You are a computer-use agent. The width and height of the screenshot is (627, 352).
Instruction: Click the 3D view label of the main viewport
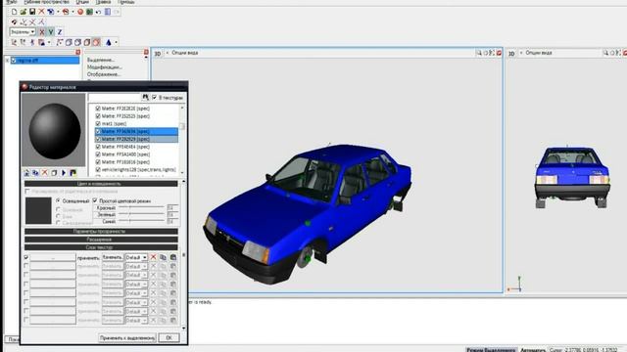pyautogui.click(x=158, y=53)
